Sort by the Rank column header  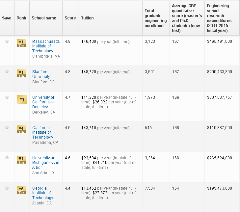click(x=21, y=18)
